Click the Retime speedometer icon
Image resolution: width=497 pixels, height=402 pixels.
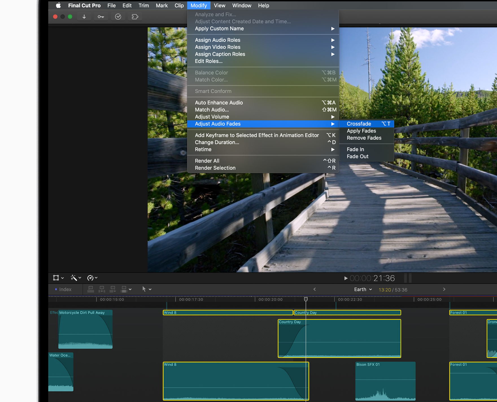point(90,278)
